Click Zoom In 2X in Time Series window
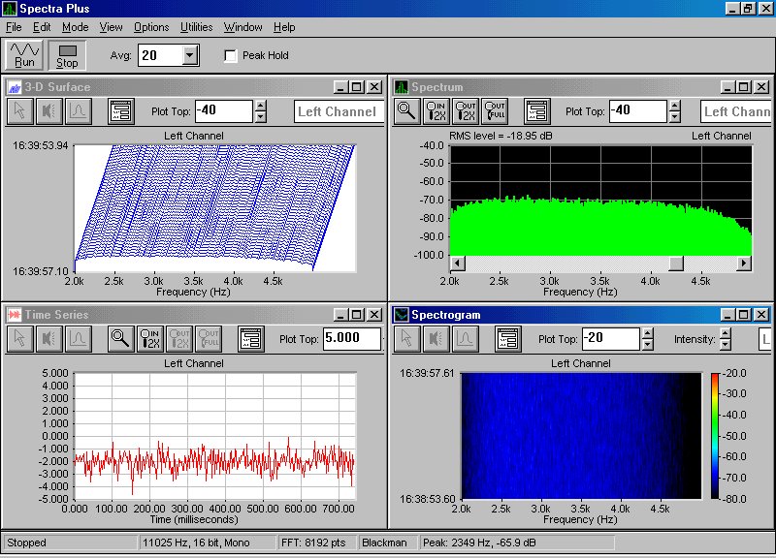 (150, 338)
